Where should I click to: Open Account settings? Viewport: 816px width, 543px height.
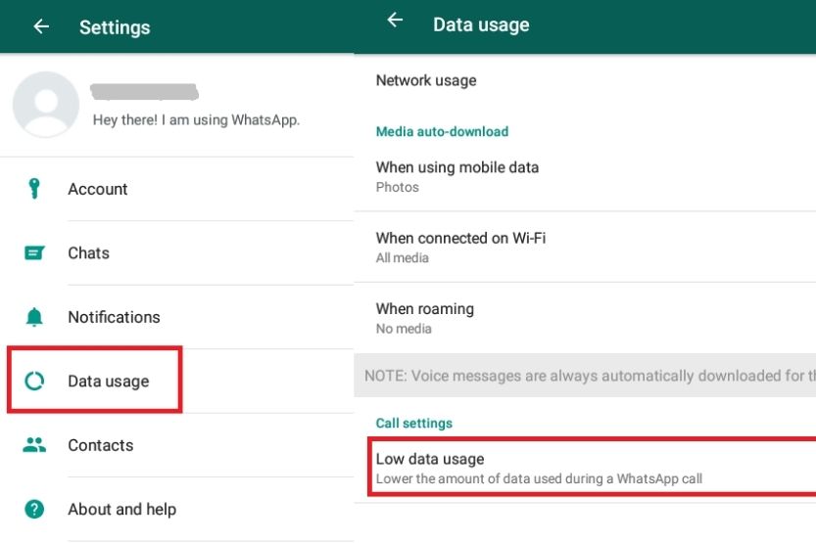click(177, 189)
